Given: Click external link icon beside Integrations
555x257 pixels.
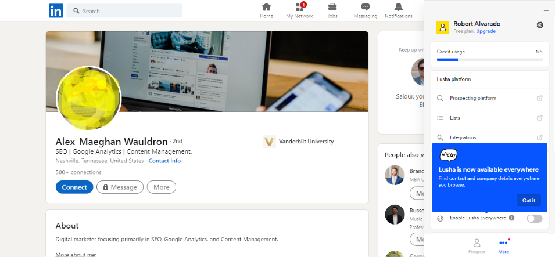Looking at the screenshot, I should coord(540,137).
